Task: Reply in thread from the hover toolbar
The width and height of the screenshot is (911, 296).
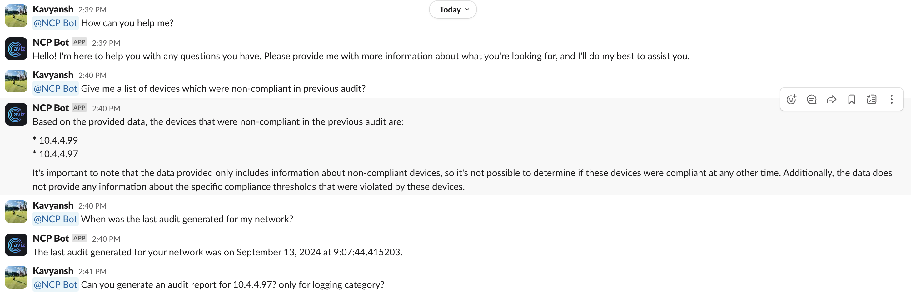Action: click(x=811, y=99)
